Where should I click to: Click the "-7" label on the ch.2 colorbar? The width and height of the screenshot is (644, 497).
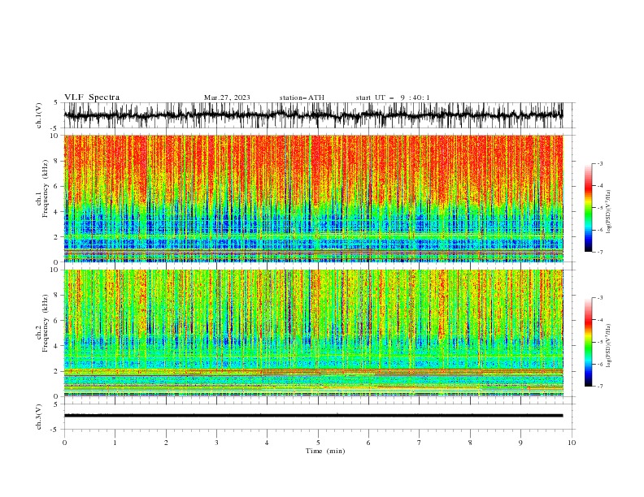coord(599,387)
